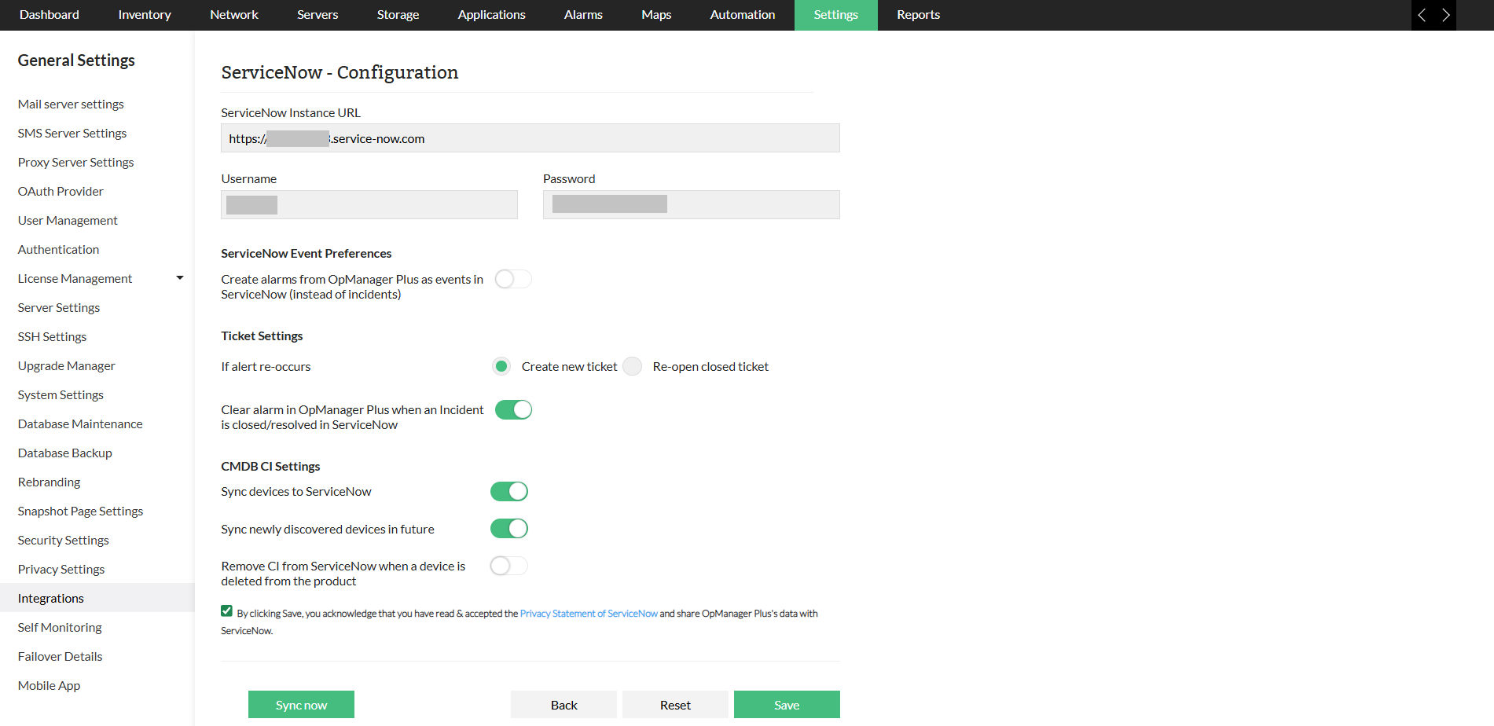The width and height of the screenshot is (1494, 726).
Task: Reset the ServiceNow configuration form
Action: tap(675, 705)
